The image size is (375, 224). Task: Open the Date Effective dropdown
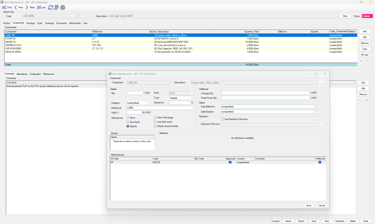tap(315, 107)
